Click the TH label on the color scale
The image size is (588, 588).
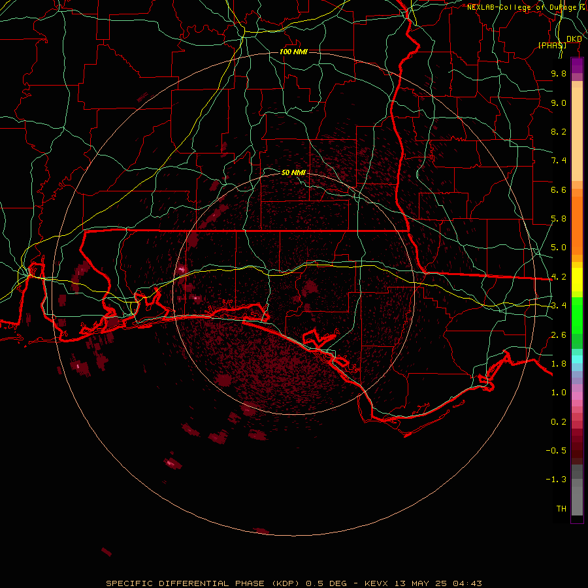pos(561,509)
